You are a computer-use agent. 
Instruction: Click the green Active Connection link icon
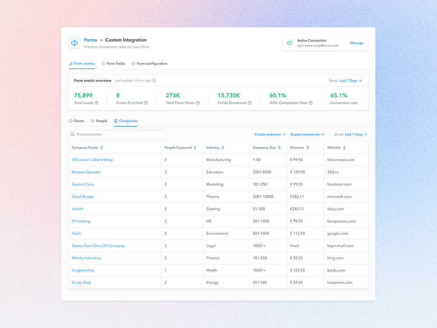tap(290, 43)
